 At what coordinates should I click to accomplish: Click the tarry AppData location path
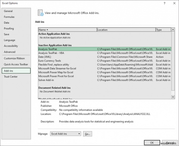(125, 65)
